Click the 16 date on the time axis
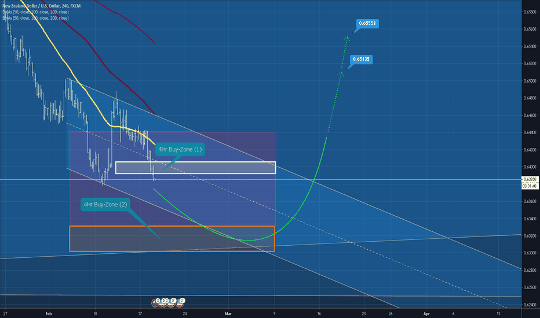This screenshot has height=318, width=540. pos(319,313)
